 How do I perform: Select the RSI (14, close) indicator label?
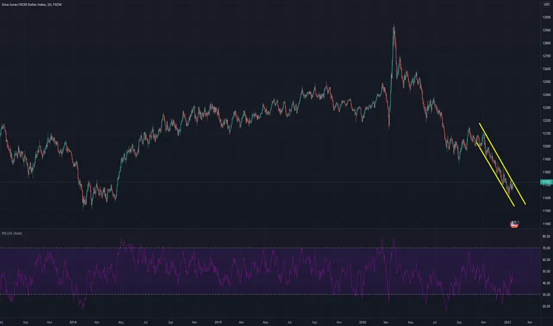(x=12, y=234)
